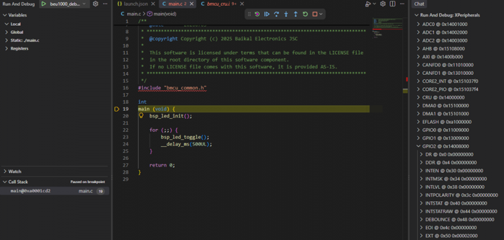Viewport: 504px width, 240px height.
Task: Click the Run or Debug icon in editor title
Action: pos(368,4)
